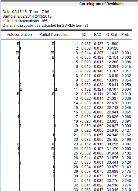Select the PAC value -0.157 at lag 24
The width and height of the screenshot is (138, 191).
(98, 149)
